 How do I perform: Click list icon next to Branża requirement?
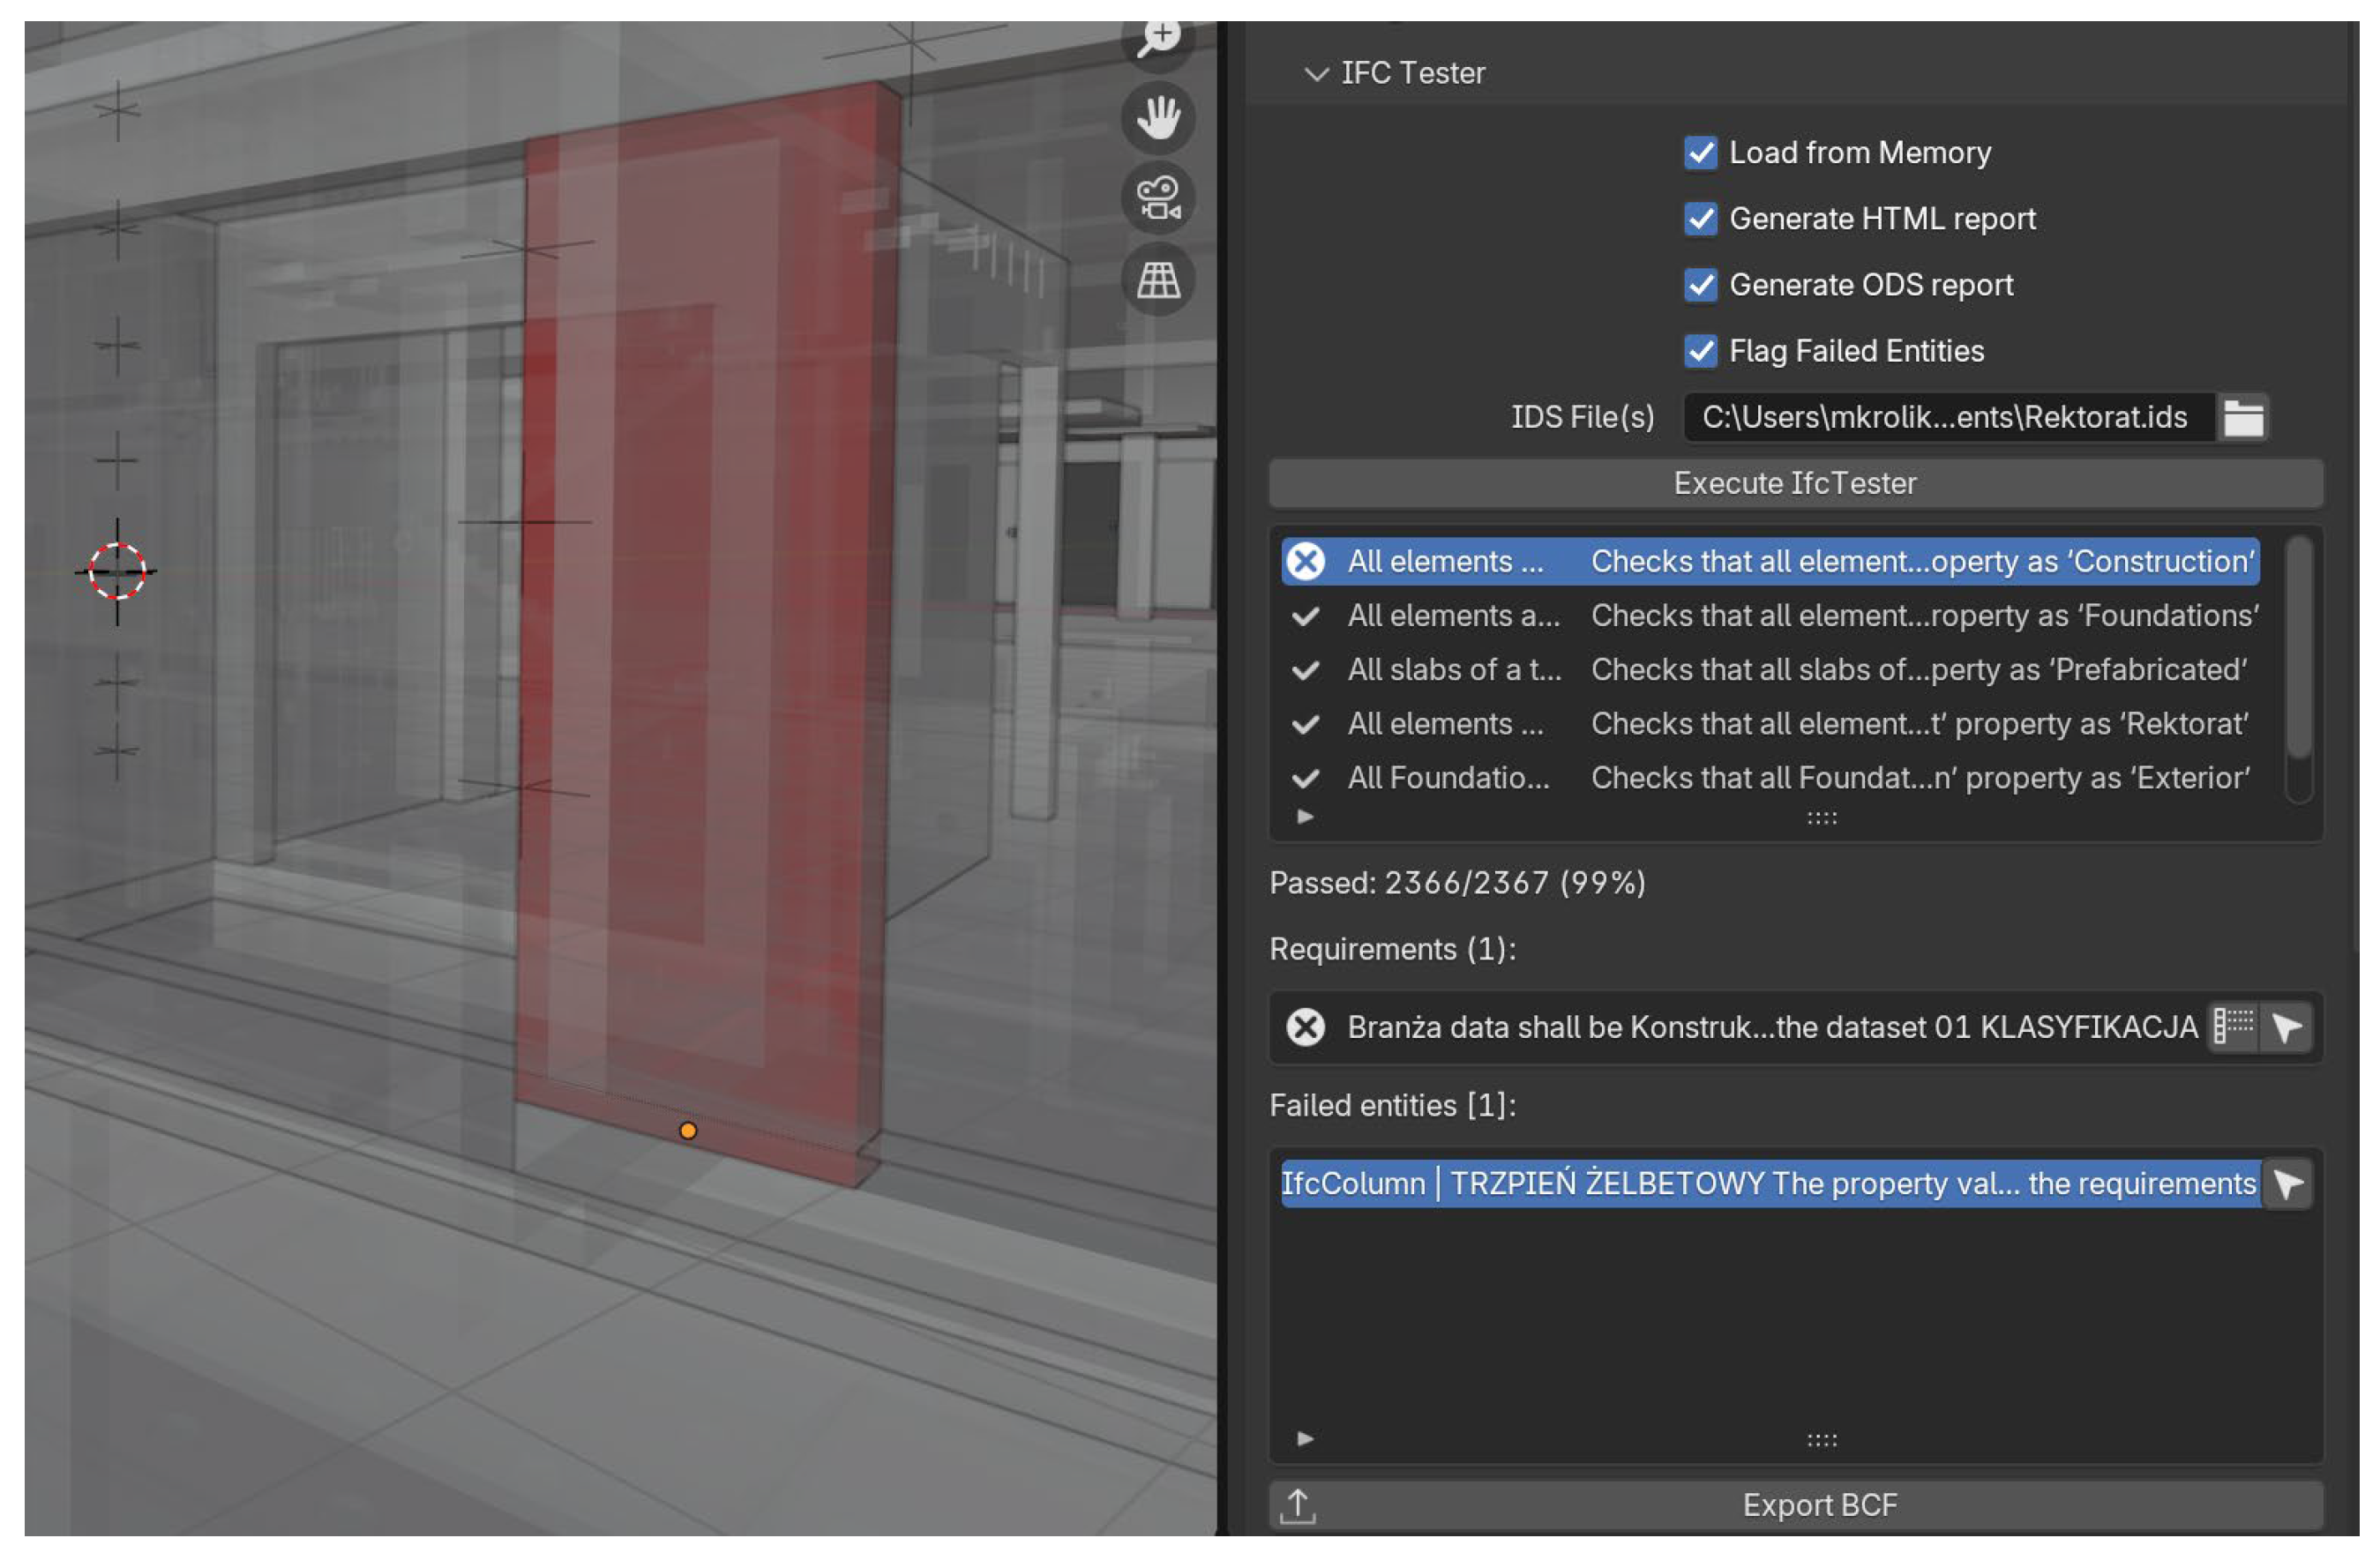click(x=2232, y=1027)
